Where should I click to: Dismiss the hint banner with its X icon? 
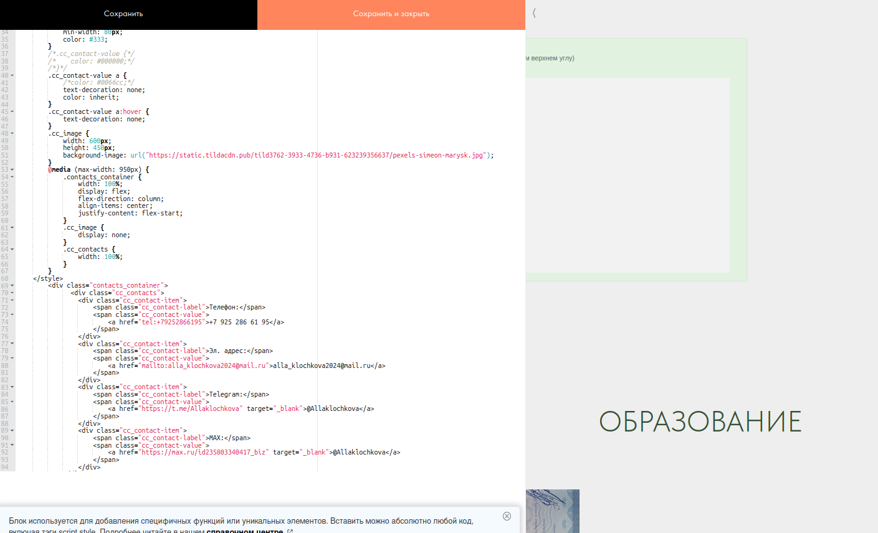(x=507, y=516)
